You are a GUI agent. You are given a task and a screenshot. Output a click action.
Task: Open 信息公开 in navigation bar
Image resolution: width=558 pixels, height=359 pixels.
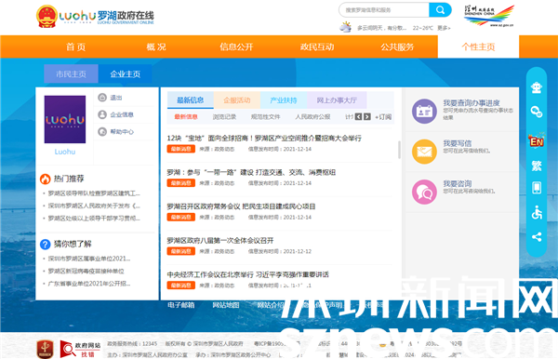236,47
